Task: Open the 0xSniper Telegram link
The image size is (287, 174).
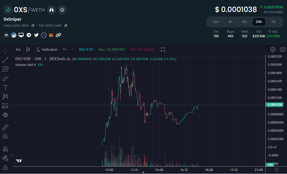Action: point(29,35)
